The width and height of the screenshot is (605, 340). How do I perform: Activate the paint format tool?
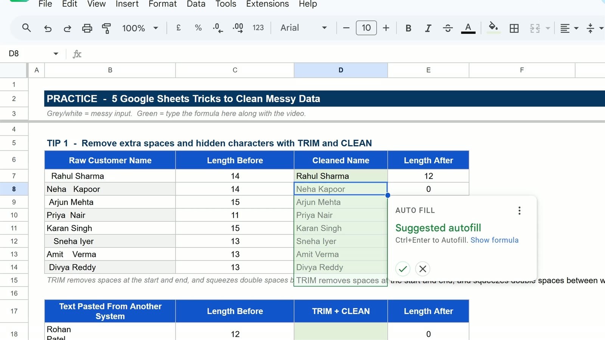point(107,28)
